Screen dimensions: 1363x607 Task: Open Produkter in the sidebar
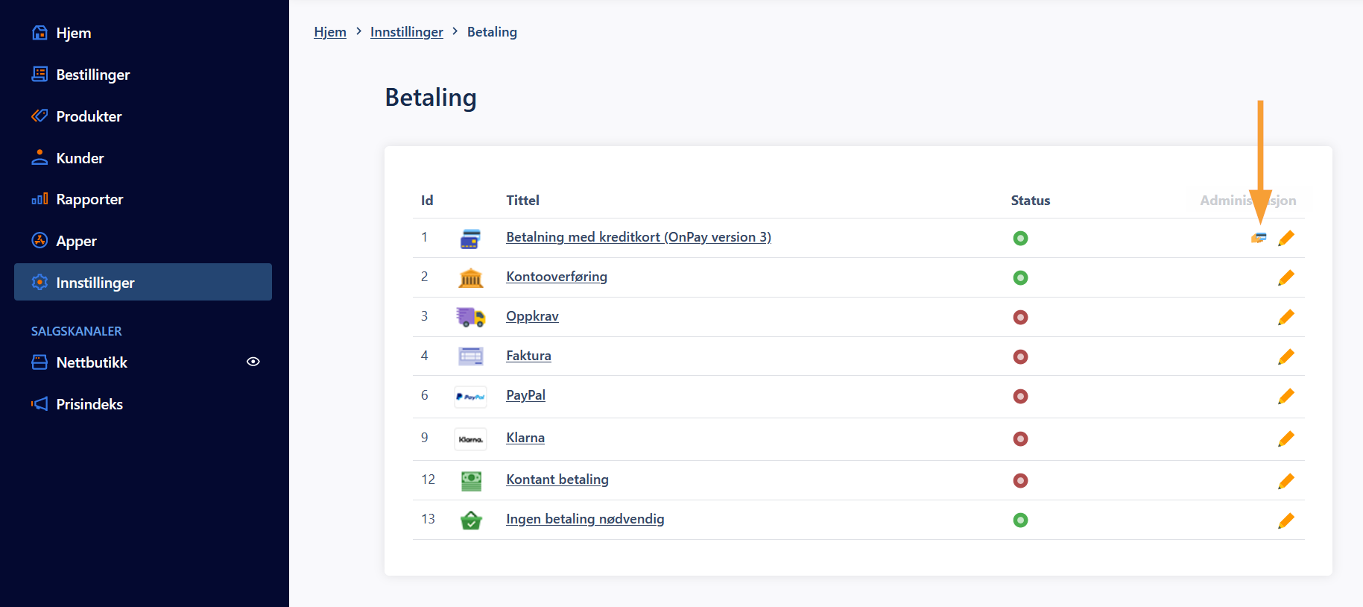(89, 116)
